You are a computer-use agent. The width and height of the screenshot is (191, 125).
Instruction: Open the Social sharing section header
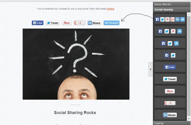pos(172,10)
